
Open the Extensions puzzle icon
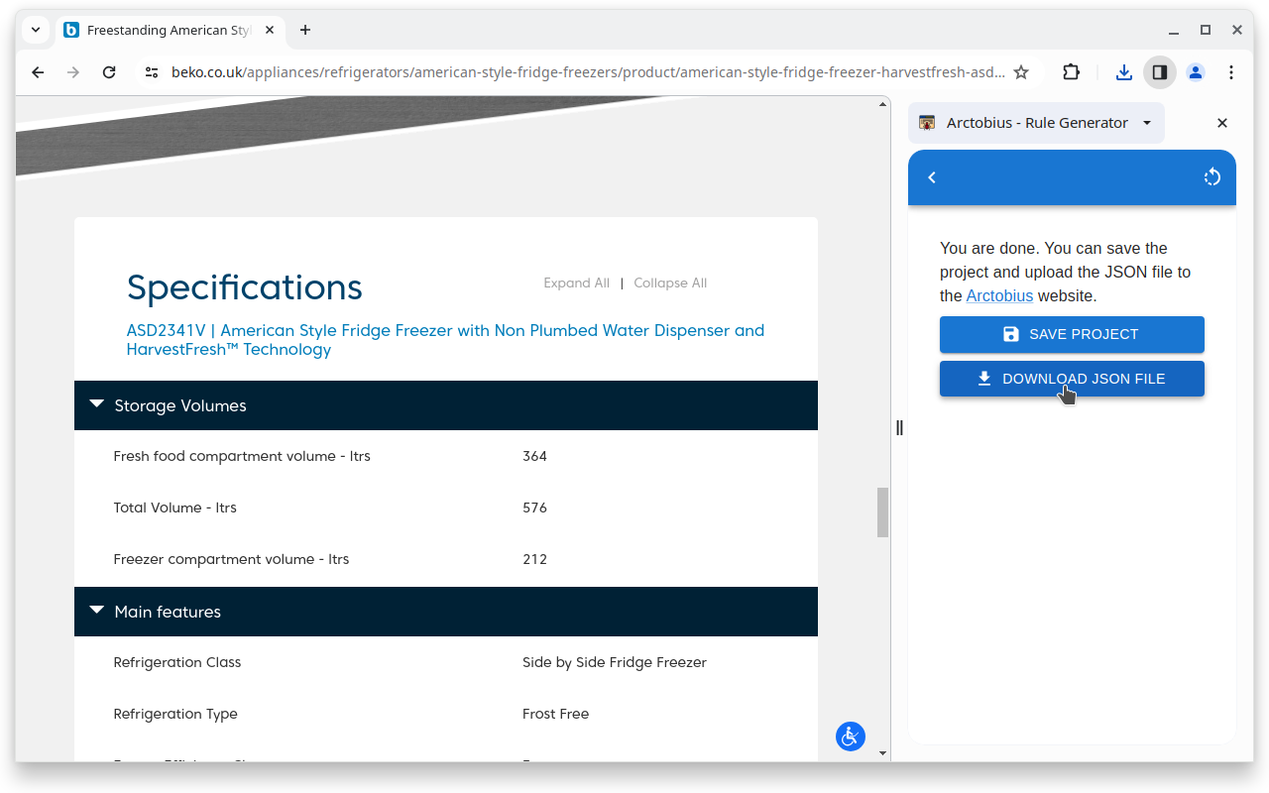point(1071,72)
